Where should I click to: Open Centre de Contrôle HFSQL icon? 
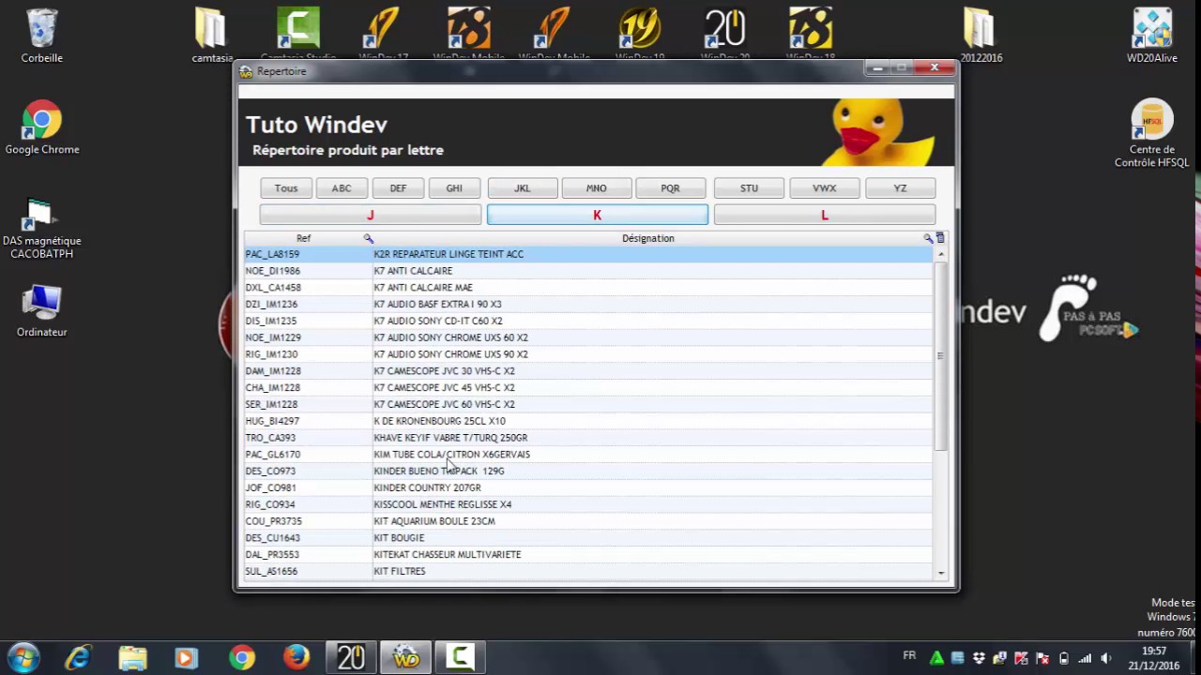[x=1151, y=133]
